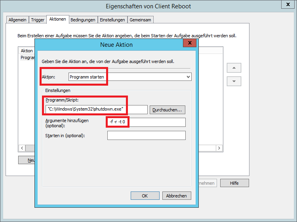Open the Gemeinsam tab
This screenshot has width=297, height=222.
(x=141, y=20)
